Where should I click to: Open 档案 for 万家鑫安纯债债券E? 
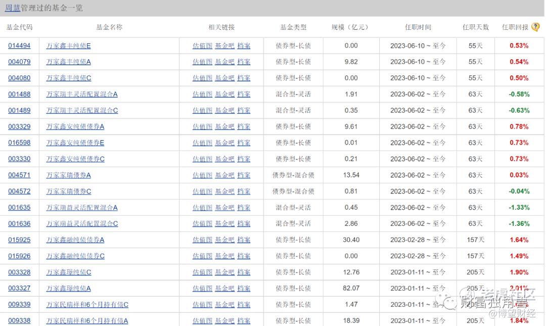coord(244,143)
